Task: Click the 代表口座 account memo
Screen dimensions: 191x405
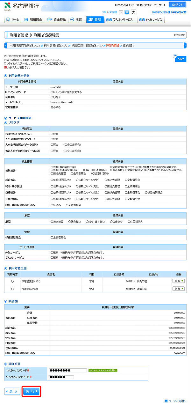Action: pyautogui.click(x=142, y=281)
